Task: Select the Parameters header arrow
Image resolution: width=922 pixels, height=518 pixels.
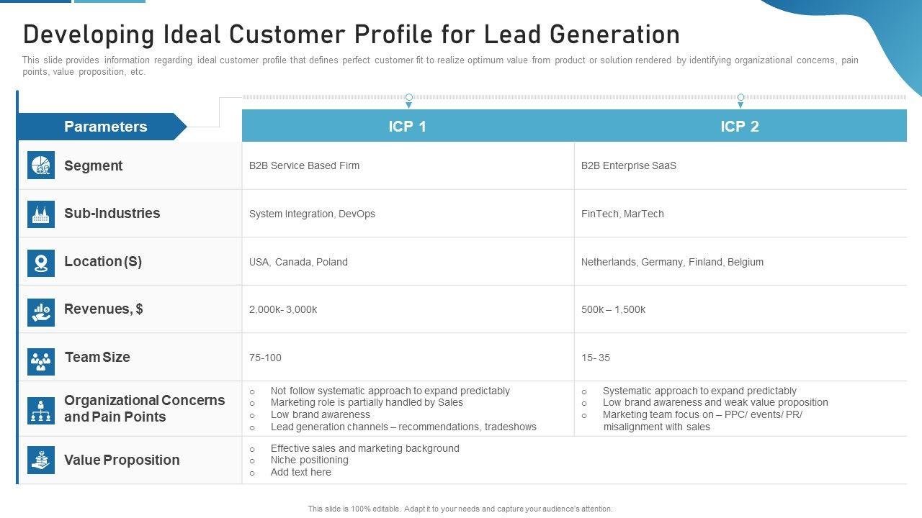Action: [x=105, y=127]
